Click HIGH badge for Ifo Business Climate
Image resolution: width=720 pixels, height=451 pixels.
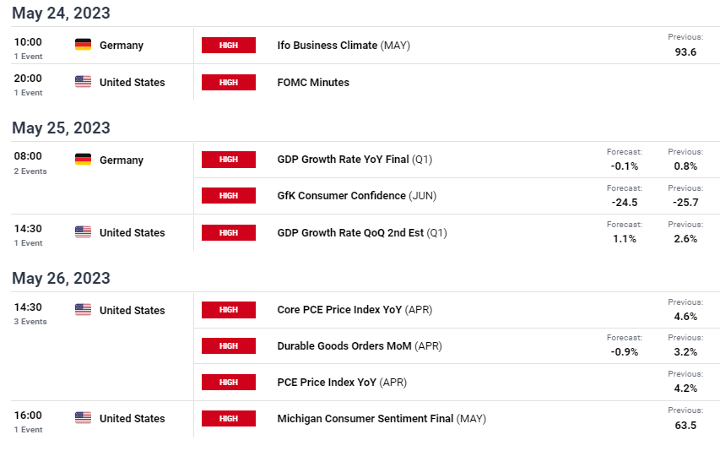[229, 45]
